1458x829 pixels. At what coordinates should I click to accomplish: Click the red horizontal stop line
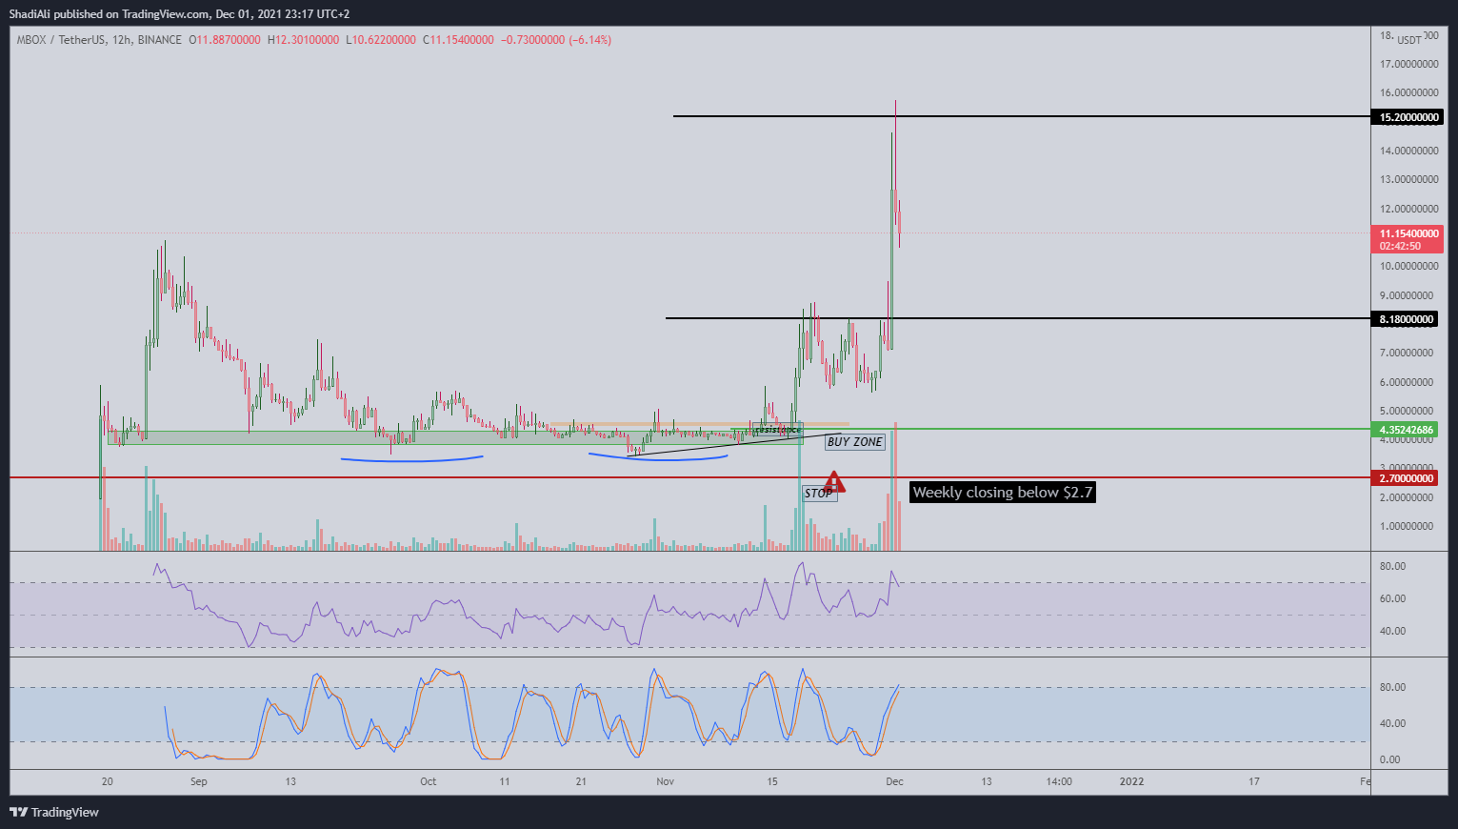pyautogui.click(x=689, y=477)
